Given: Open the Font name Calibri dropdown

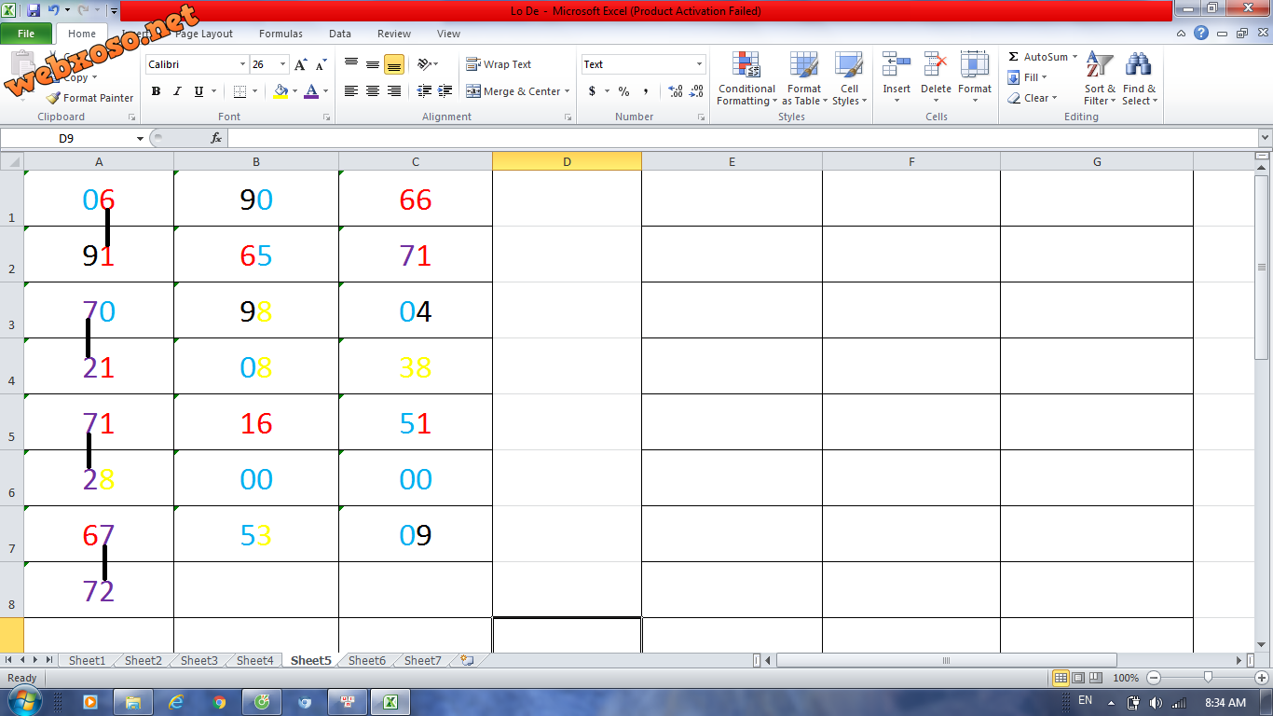Looking at the screenshot, I should 242,64.
